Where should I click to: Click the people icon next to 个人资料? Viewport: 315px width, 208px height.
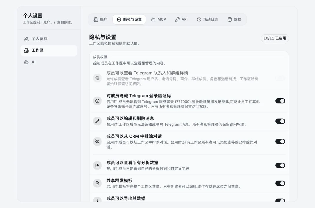tap(26, 39)
